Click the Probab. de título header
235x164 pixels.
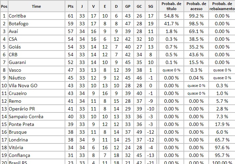click(171, 6)
